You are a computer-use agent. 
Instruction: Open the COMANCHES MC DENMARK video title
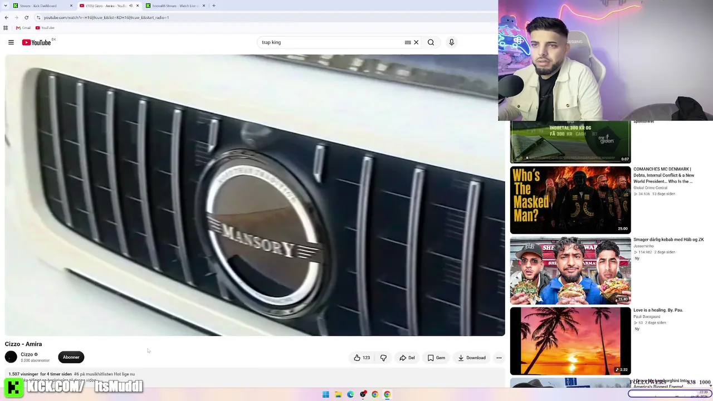pos(664,175)
